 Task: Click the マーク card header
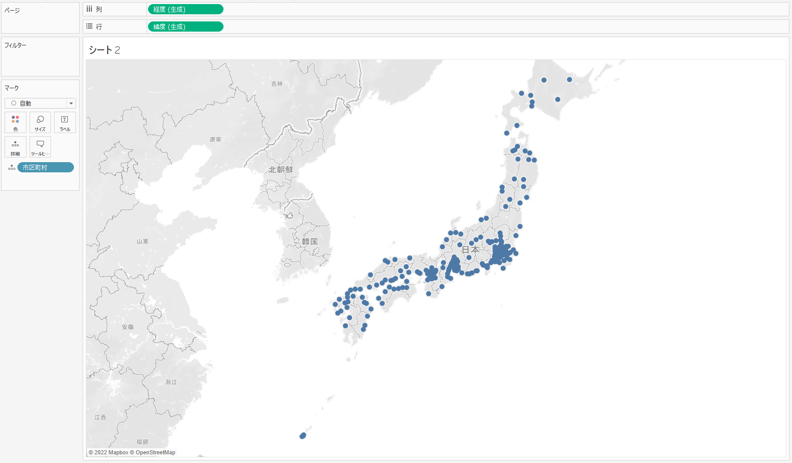[x=12, y=88]
